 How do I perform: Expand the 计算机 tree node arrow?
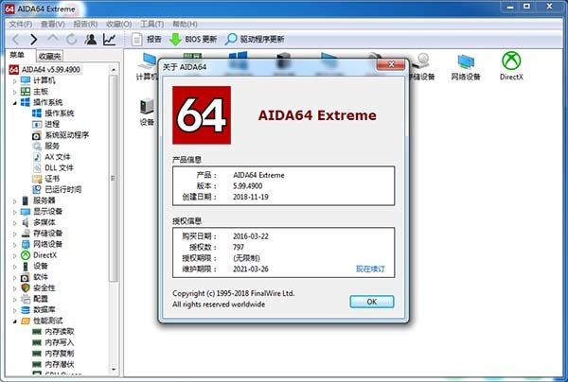pyautogui.click(x=15, y=81)
